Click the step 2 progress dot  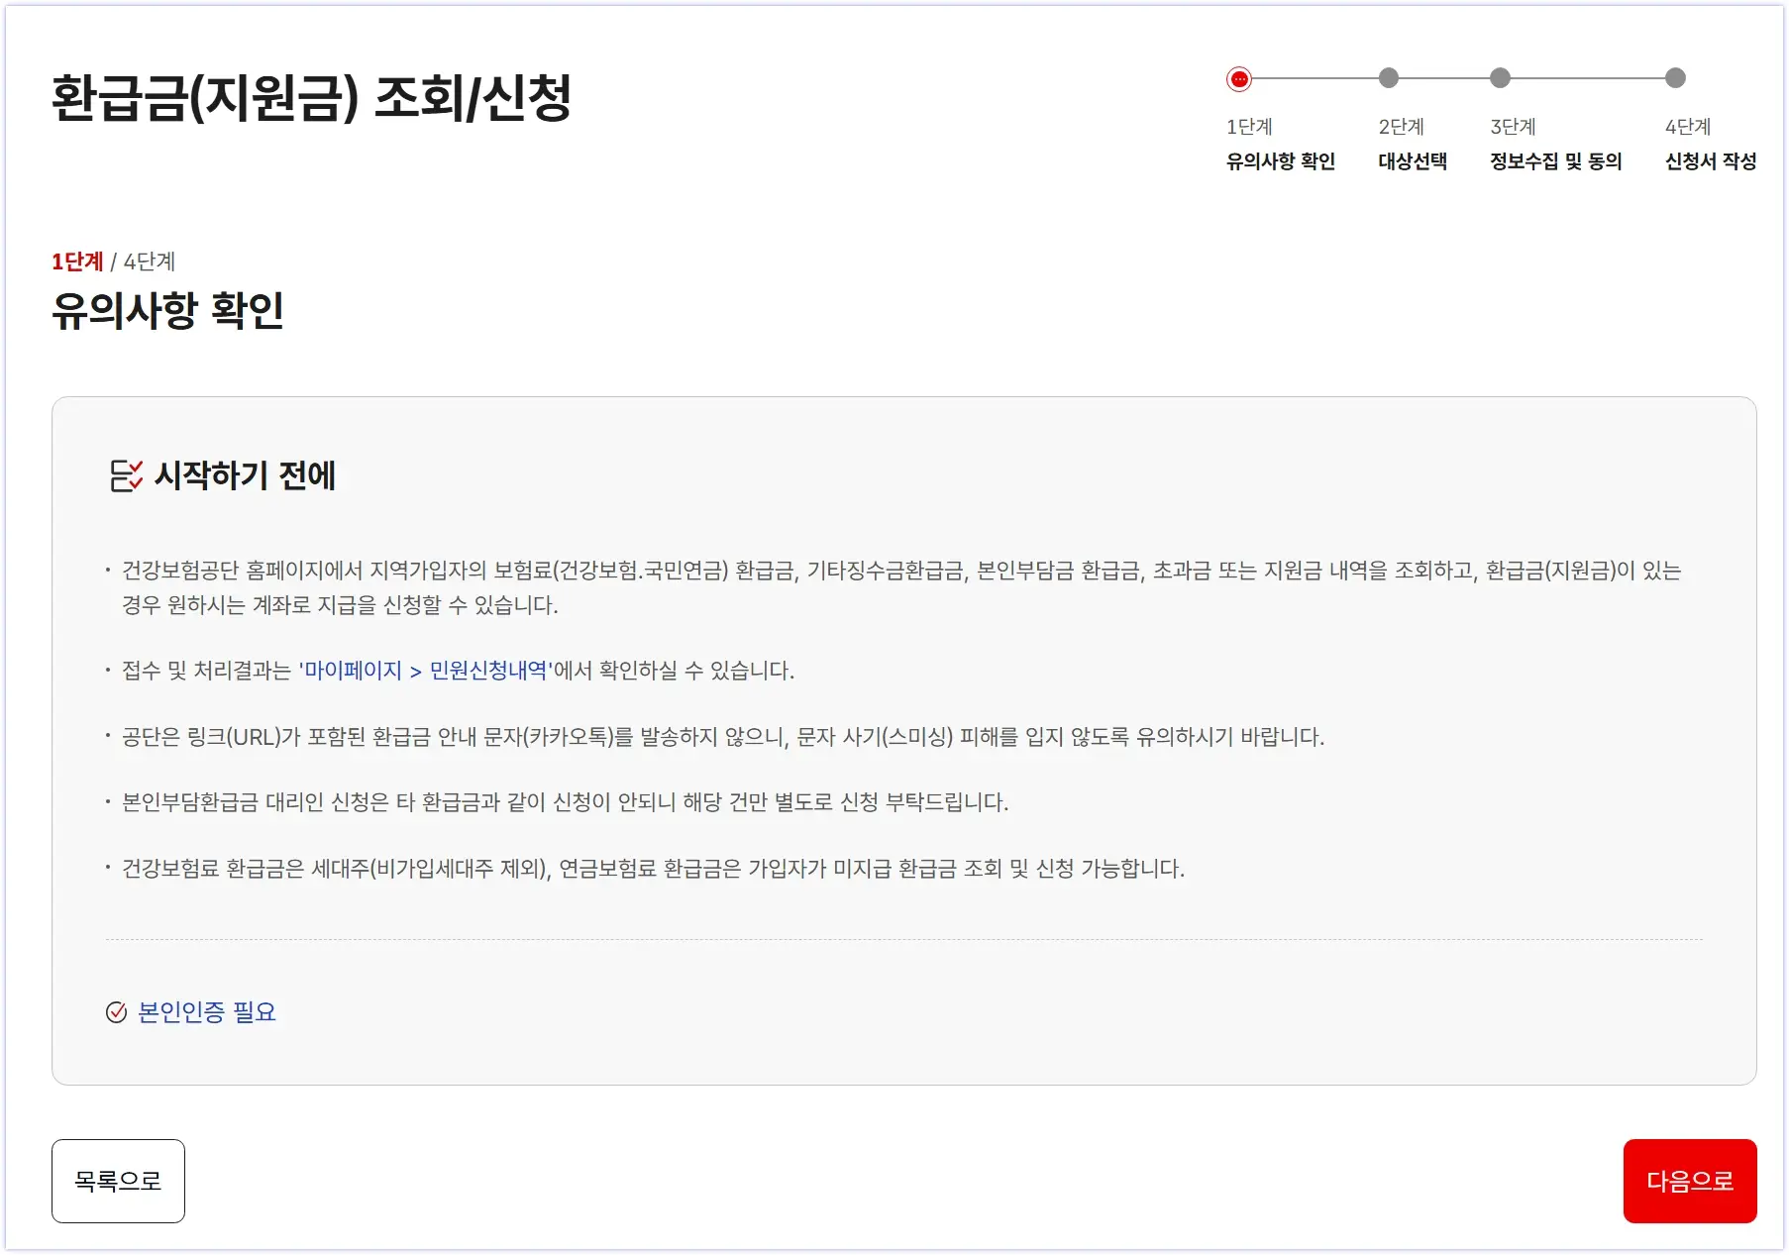point(1389,77)
